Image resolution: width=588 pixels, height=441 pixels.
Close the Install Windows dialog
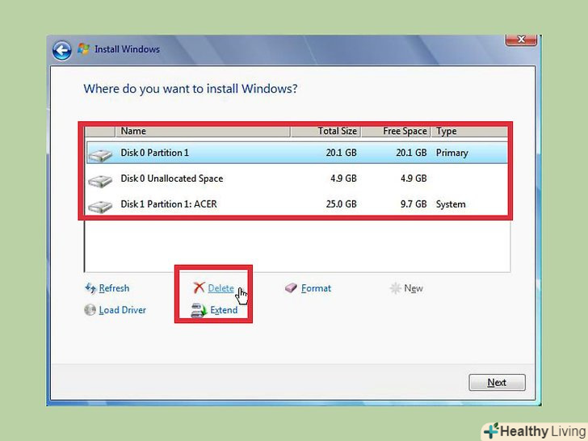coord(521,40)
